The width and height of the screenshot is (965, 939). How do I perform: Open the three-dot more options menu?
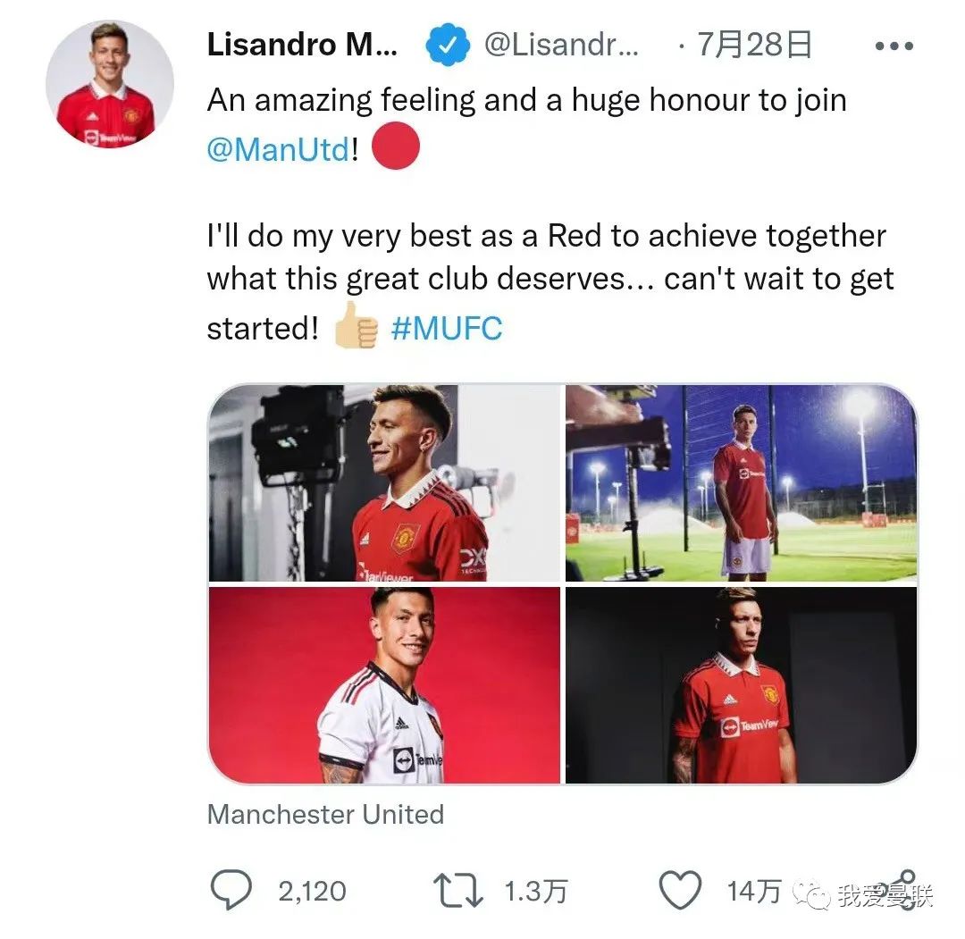(894, 46)
